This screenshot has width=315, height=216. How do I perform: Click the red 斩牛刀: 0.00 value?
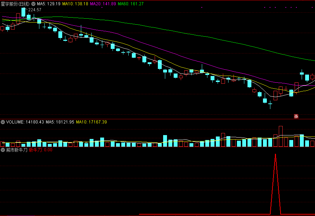tap(41, 150)
